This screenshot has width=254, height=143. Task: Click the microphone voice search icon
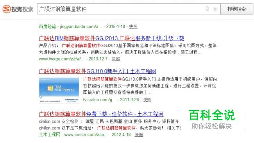(x=207, y=9)
